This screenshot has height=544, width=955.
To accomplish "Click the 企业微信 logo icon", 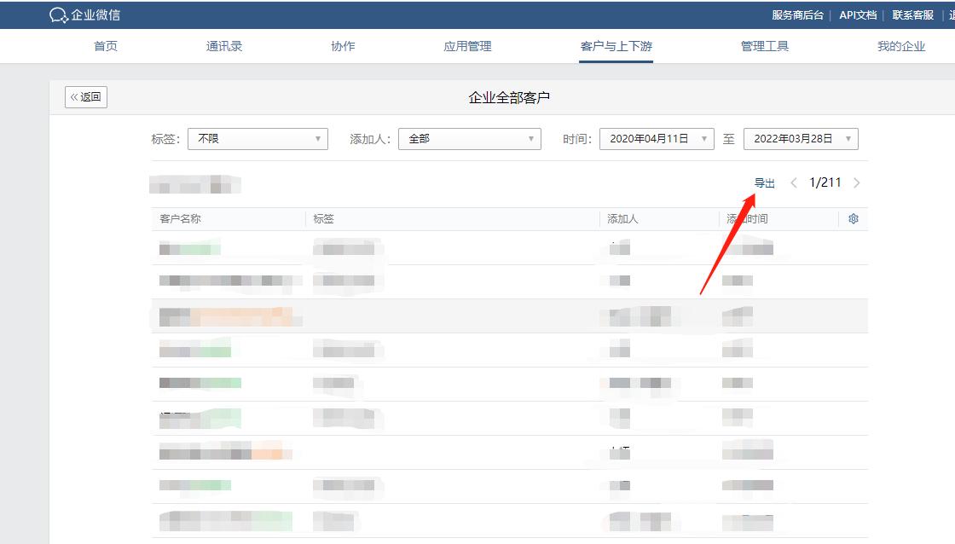I will (57, 14).
